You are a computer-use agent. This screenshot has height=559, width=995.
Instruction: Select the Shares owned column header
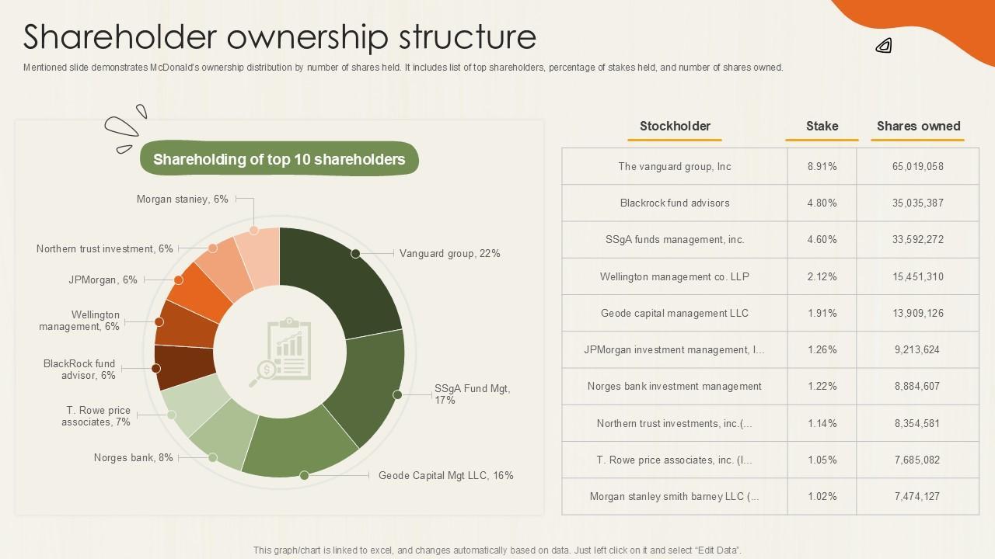click(x=918, y=126)
